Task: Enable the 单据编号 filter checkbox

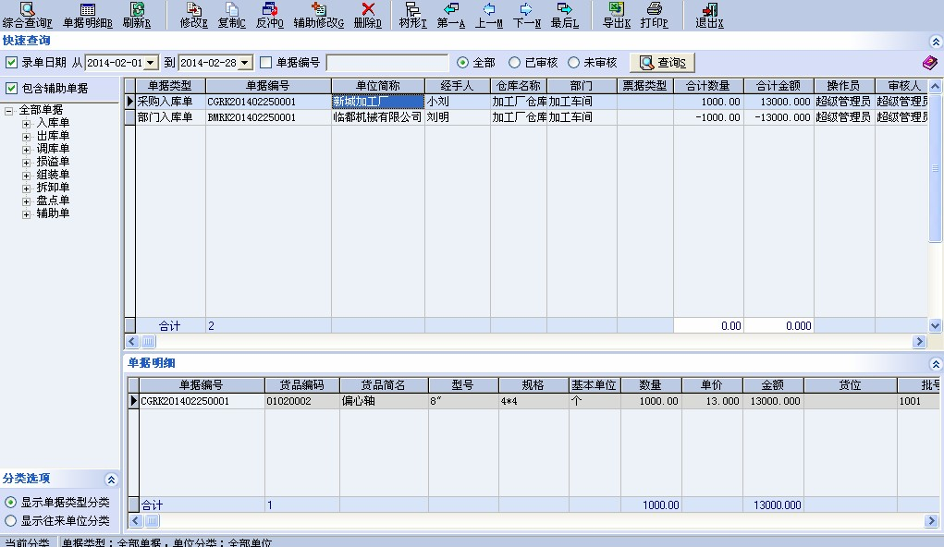Action: (x=266, y=63)
